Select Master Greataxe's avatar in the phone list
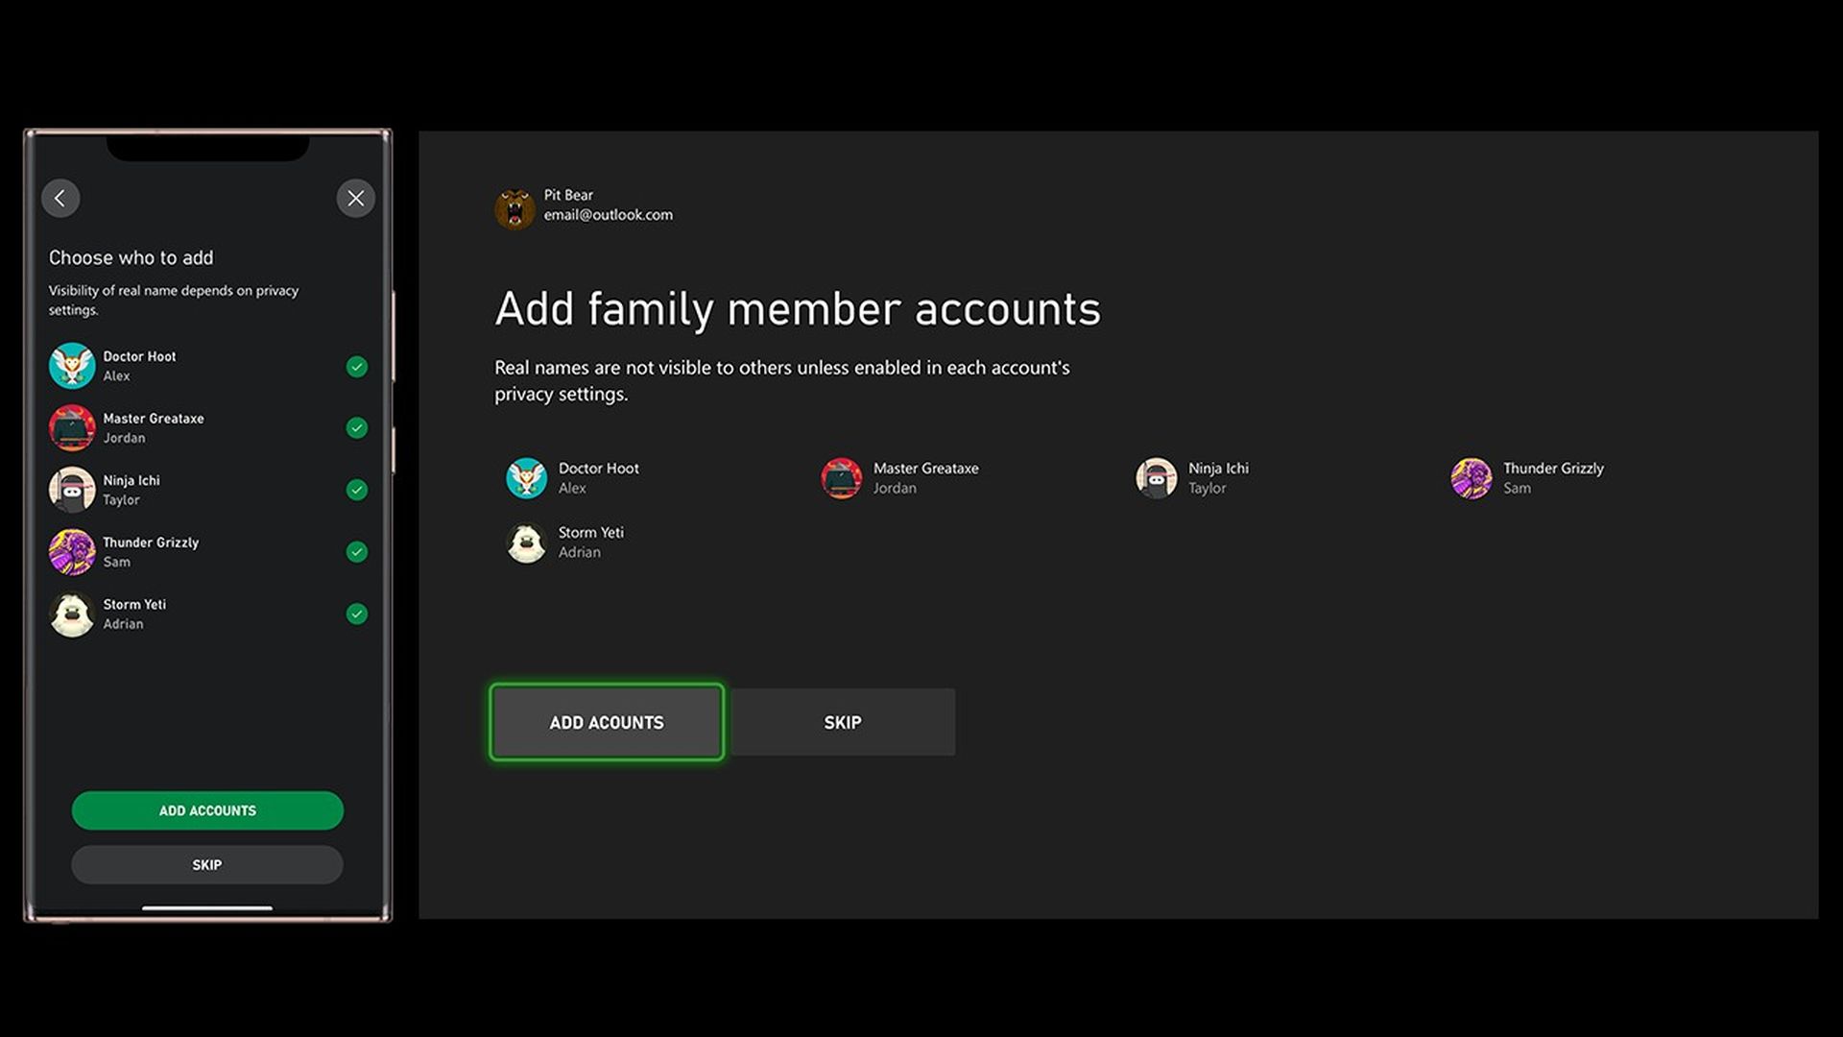 (73, 428)
